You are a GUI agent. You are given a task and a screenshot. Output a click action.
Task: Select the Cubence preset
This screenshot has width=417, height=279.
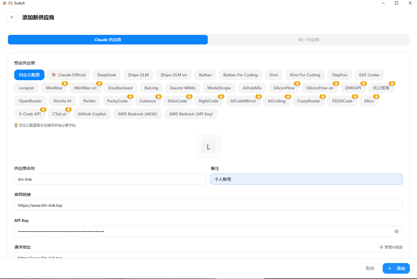[x=148, y=101]
